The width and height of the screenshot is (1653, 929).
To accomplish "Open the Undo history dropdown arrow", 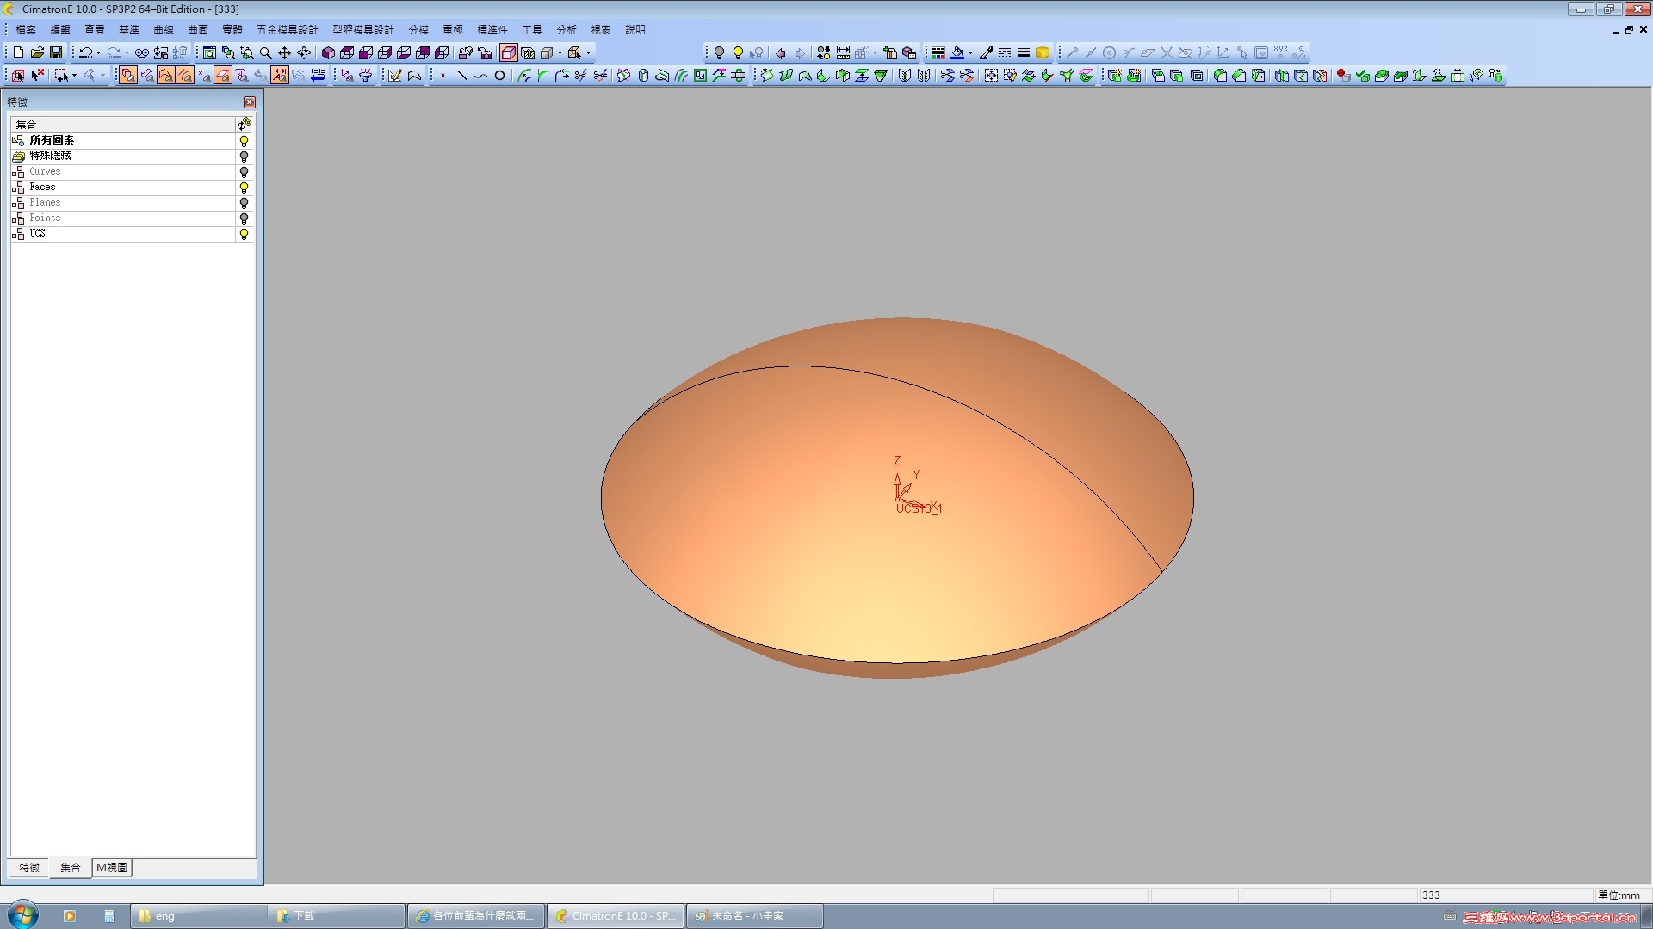I will coord(98,52).
